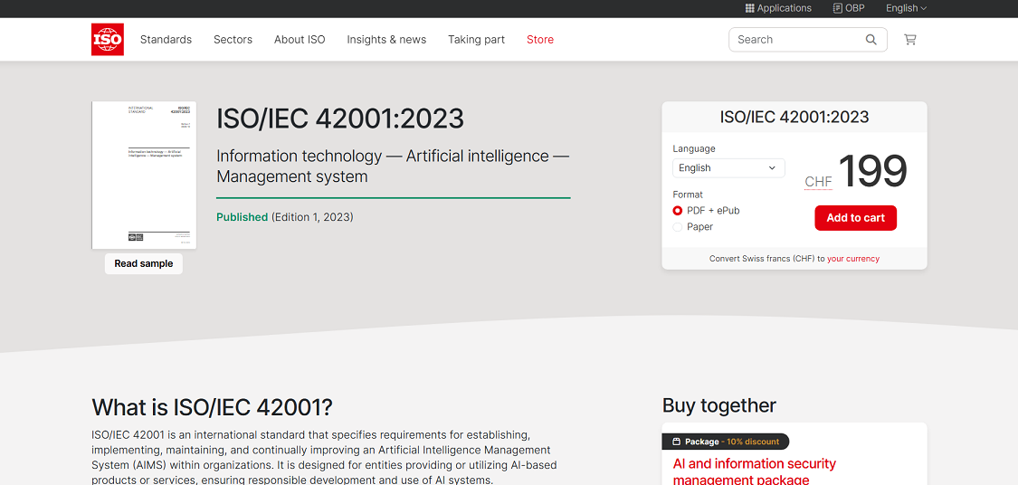Viewport: 1018px width, 485px height.
Task: Click the CHF currency abbreviation
Action: (818, 182)
